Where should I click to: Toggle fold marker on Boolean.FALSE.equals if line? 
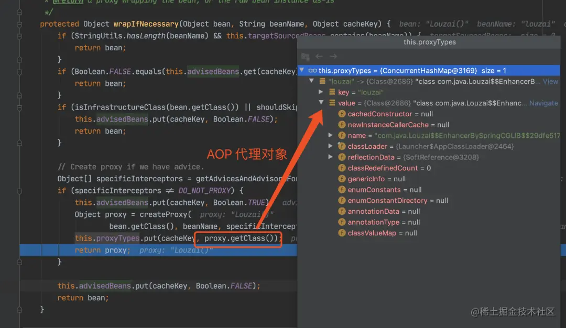coord(19,72)
